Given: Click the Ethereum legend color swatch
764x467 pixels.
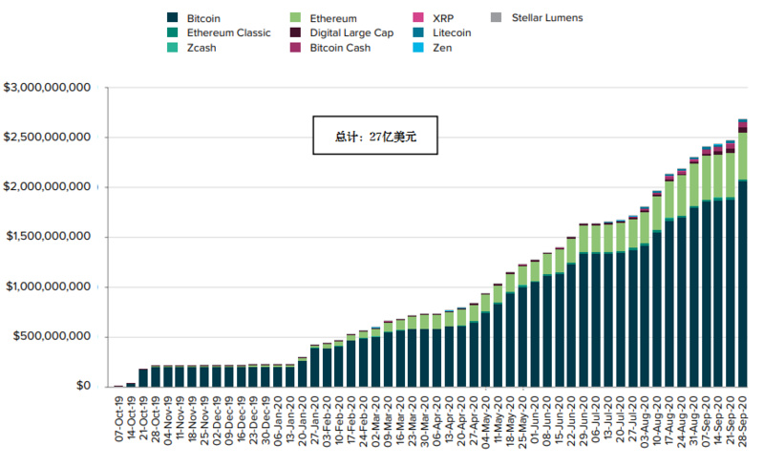Looking at the screenshot, I should (x=295, y=17).
